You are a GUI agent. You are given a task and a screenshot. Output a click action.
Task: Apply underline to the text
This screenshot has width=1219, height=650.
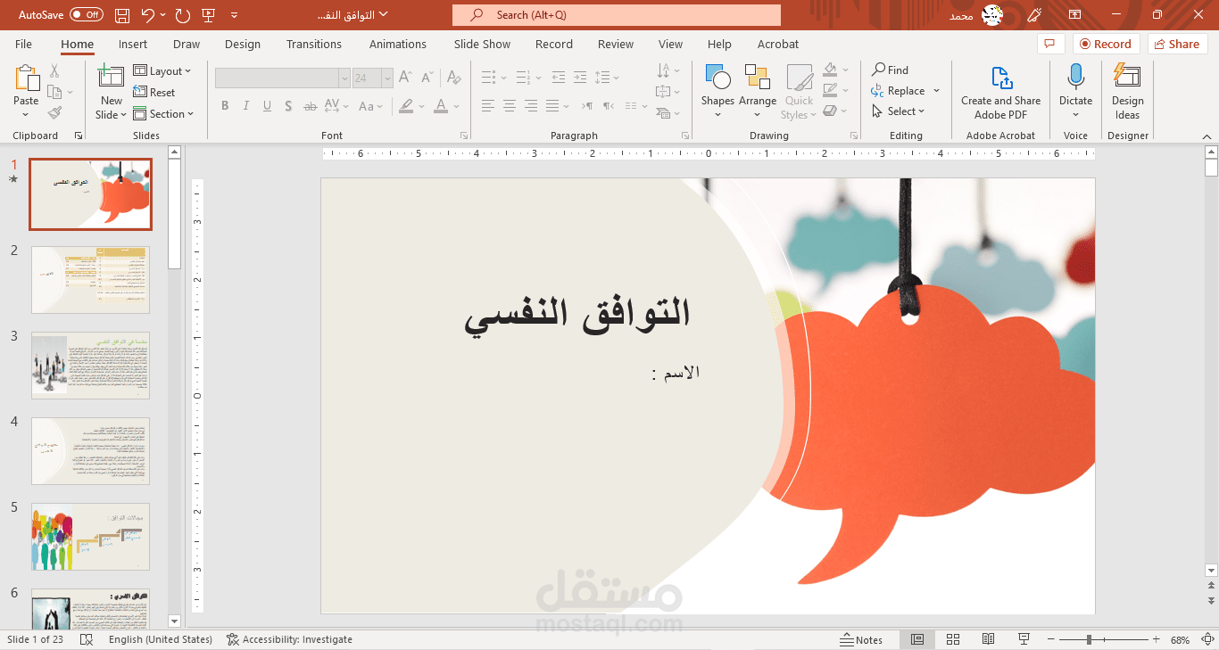(x=267, y=105)
